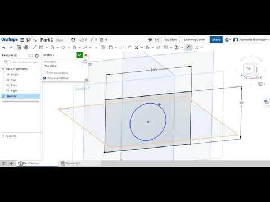Select the Point sketch tool

point(96,48)
